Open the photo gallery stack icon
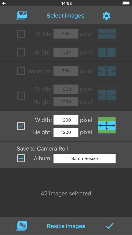Viewport: 132px width, 235px height. coord(22,16)
